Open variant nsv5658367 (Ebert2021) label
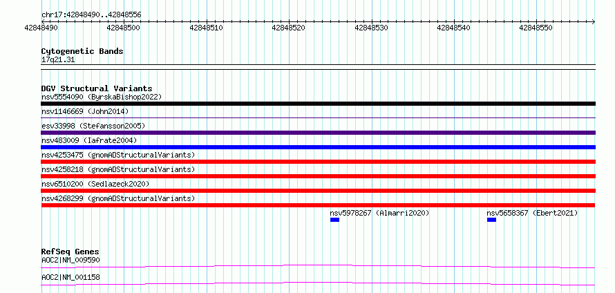Viewport: 615px width, 293px height. tap(532, 213)
